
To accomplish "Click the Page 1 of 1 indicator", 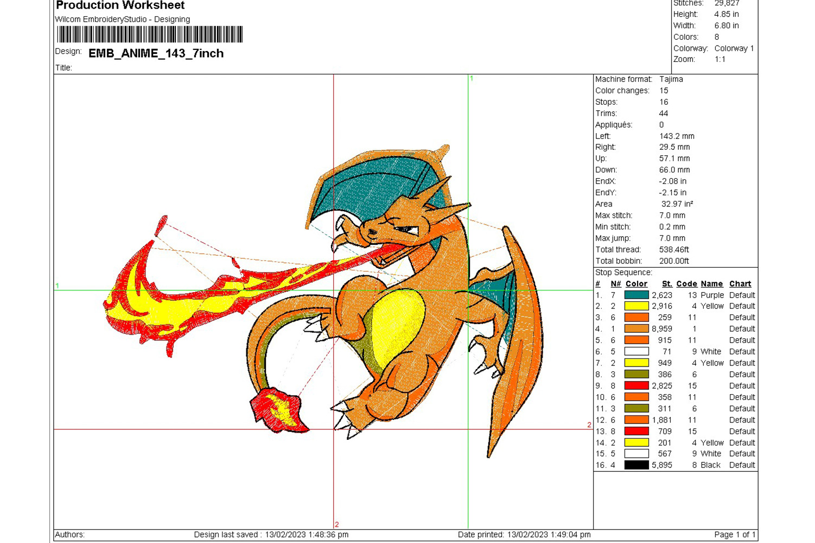I will click(735, 535).
